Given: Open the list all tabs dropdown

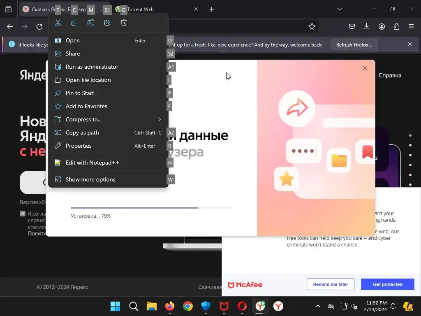Looking at the screenshot, I should click(x=339, y=9).
